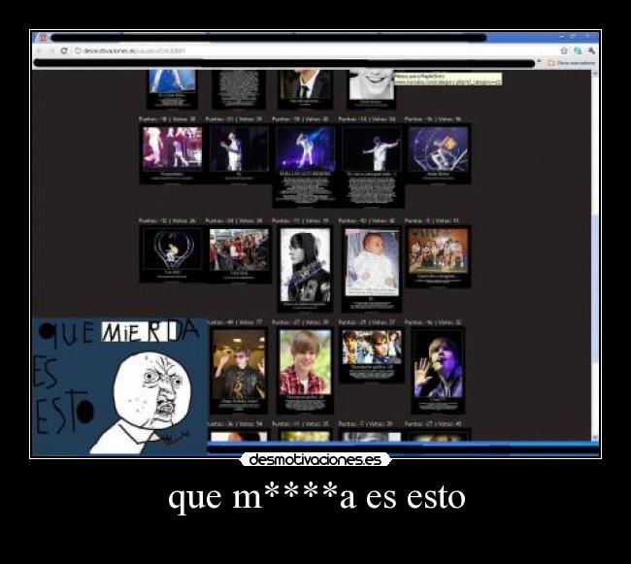Bookmark this page with the star icon
Image resolution: width=631 pixels, height=564 pixels.
point(564,50)
